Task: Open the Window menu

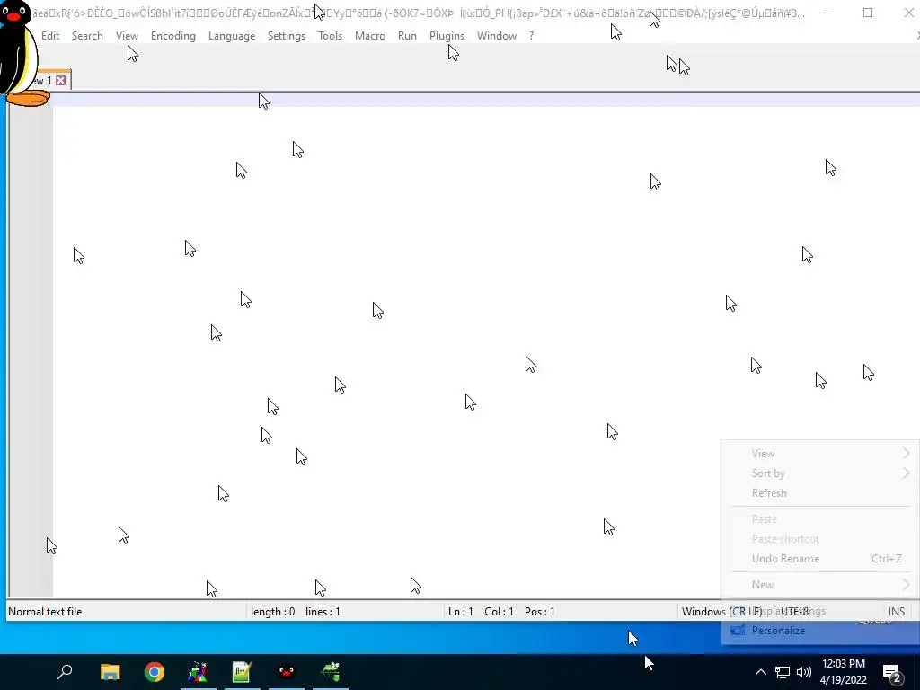Action: [x=496, y=36]
